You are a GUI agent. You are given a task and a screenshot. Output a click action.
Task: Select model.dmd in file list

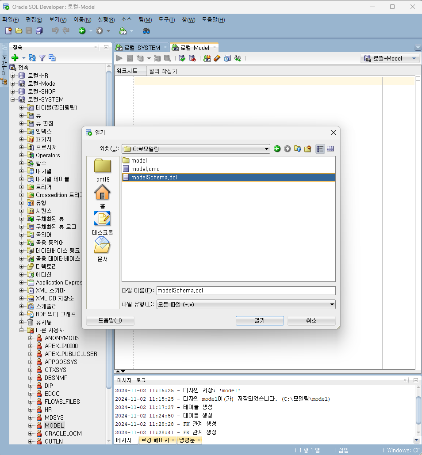[x=146, y=169]
